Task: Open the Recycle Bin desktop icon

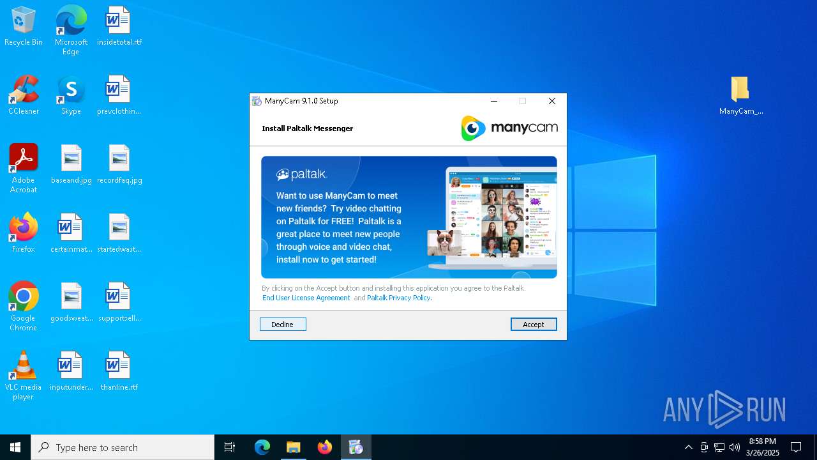Action: (24, 27)
